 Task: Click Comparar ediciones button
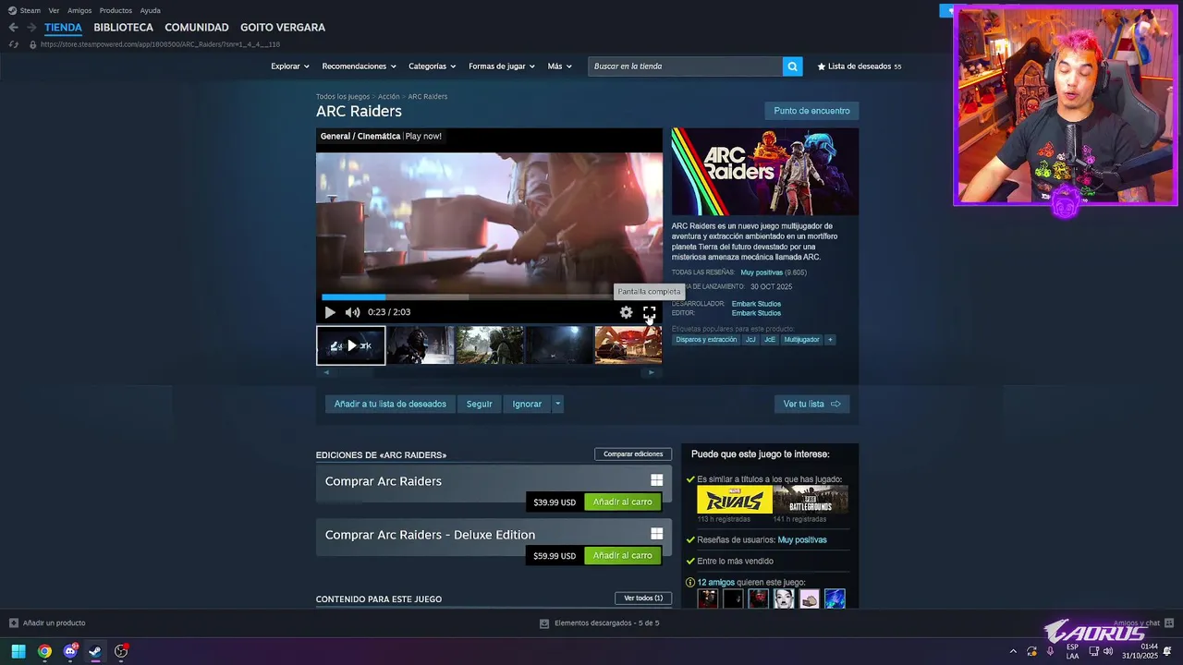pos(633,454)
